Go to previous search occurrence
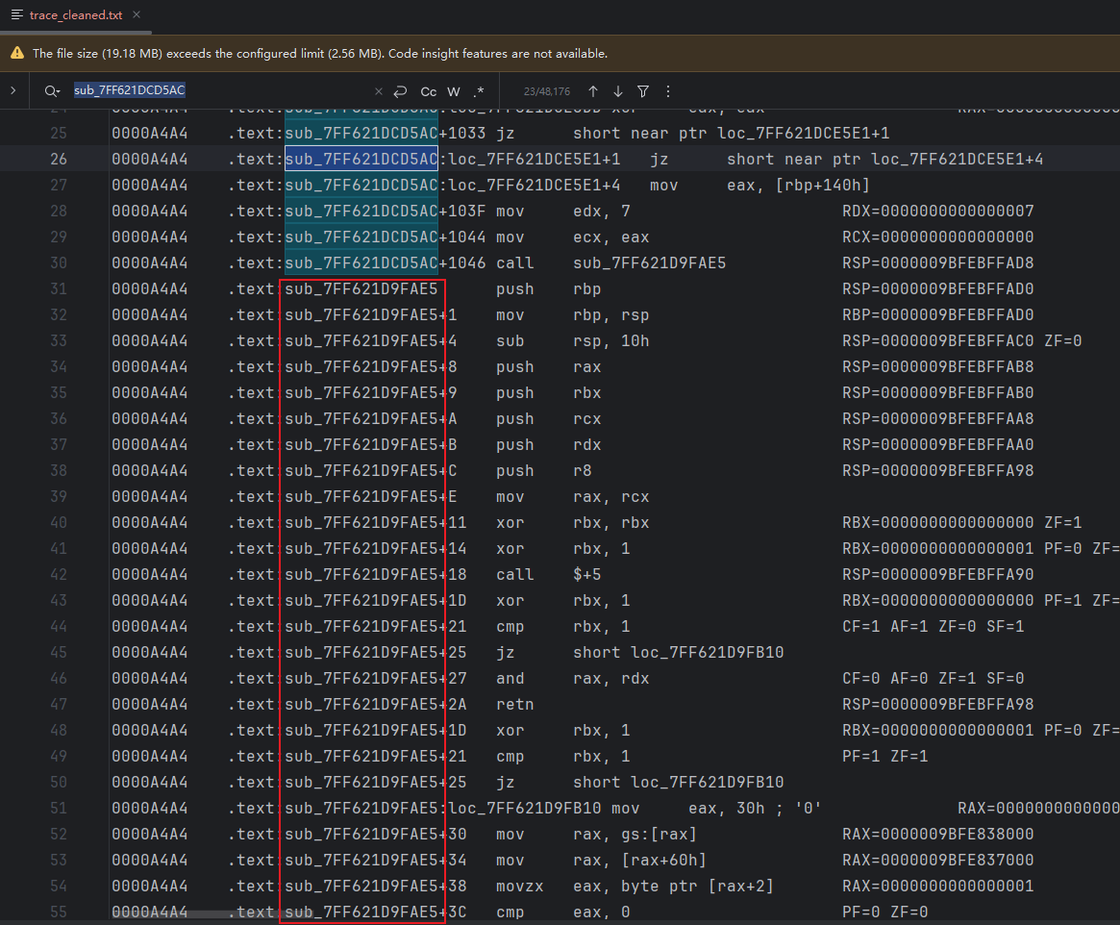 (x=593, y=91)
